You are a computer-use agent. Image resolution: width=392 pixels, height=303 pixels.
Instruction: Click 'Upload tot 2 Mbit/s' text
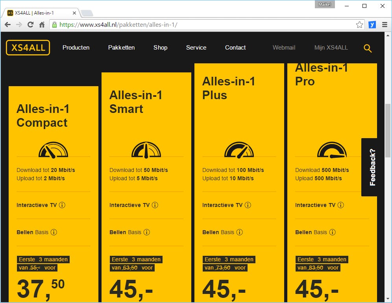[41, 178]
